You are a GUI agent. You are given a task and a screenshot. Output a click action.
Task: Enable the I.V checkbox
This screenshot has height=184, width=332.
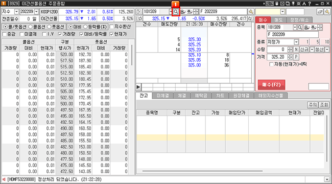tap(44, 34)
